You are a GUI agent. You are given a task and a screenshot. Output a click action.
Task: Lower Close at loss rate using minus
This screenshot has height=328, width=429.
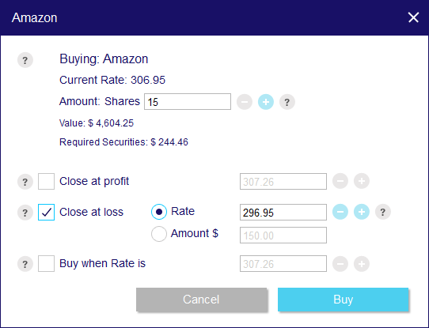pyautogui.click(x=340, y=212)
